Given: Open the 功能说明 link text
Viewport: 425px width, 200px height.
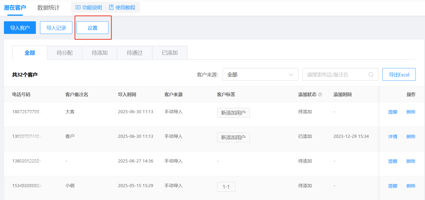Looking at the screenshot, I should click(x=92, y=8).
